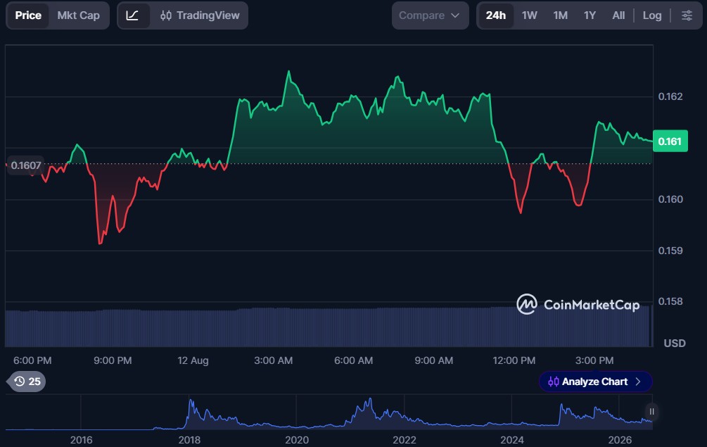Click the 2024 year on overview timeline
Screen dimensions: 707x447
coord(512,440)
